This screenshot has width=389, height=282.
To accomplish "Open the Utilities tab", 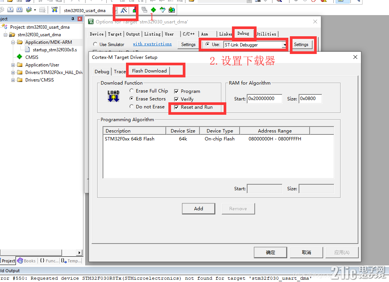I will click(x=266, y=34).
